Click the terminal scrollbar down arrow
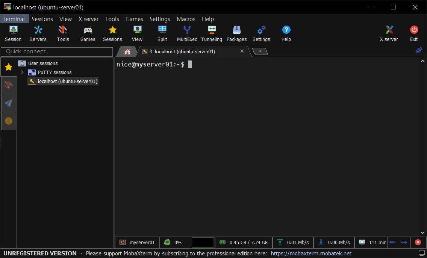This screenshot has width=427, height=258. click(422, 232)
